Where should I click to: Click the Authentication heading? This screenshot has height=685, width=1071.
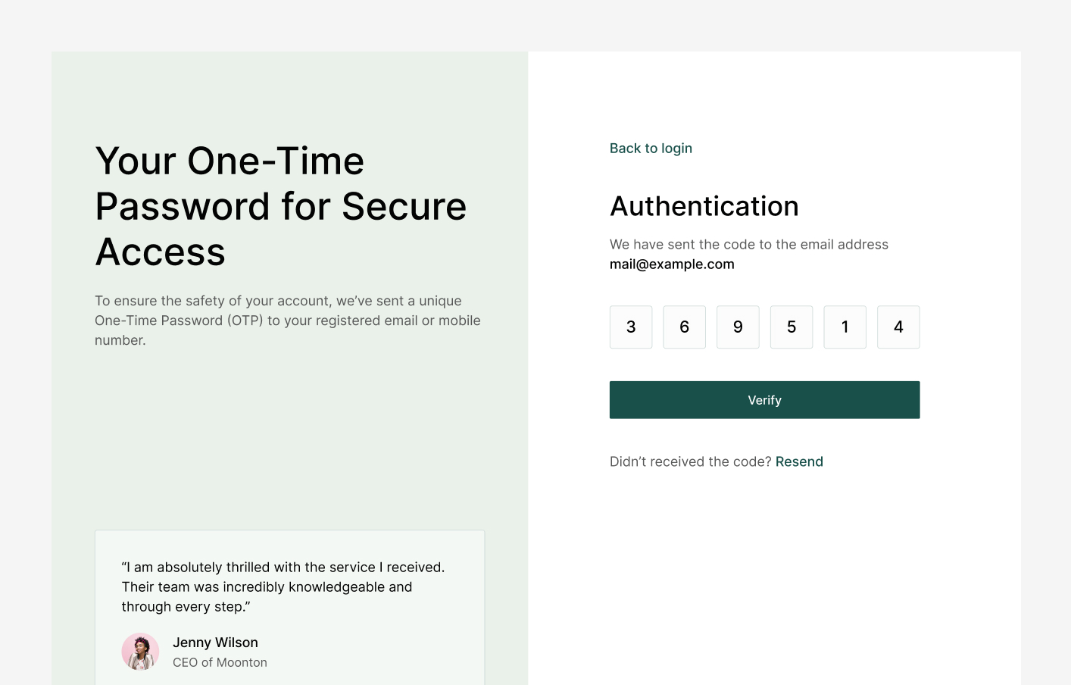point(704,206)
